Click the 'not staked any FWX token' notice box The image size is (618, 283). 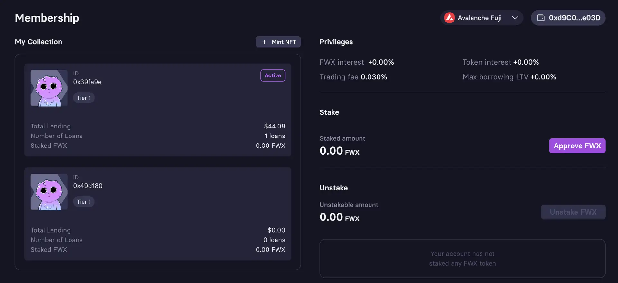coord(462,259)
